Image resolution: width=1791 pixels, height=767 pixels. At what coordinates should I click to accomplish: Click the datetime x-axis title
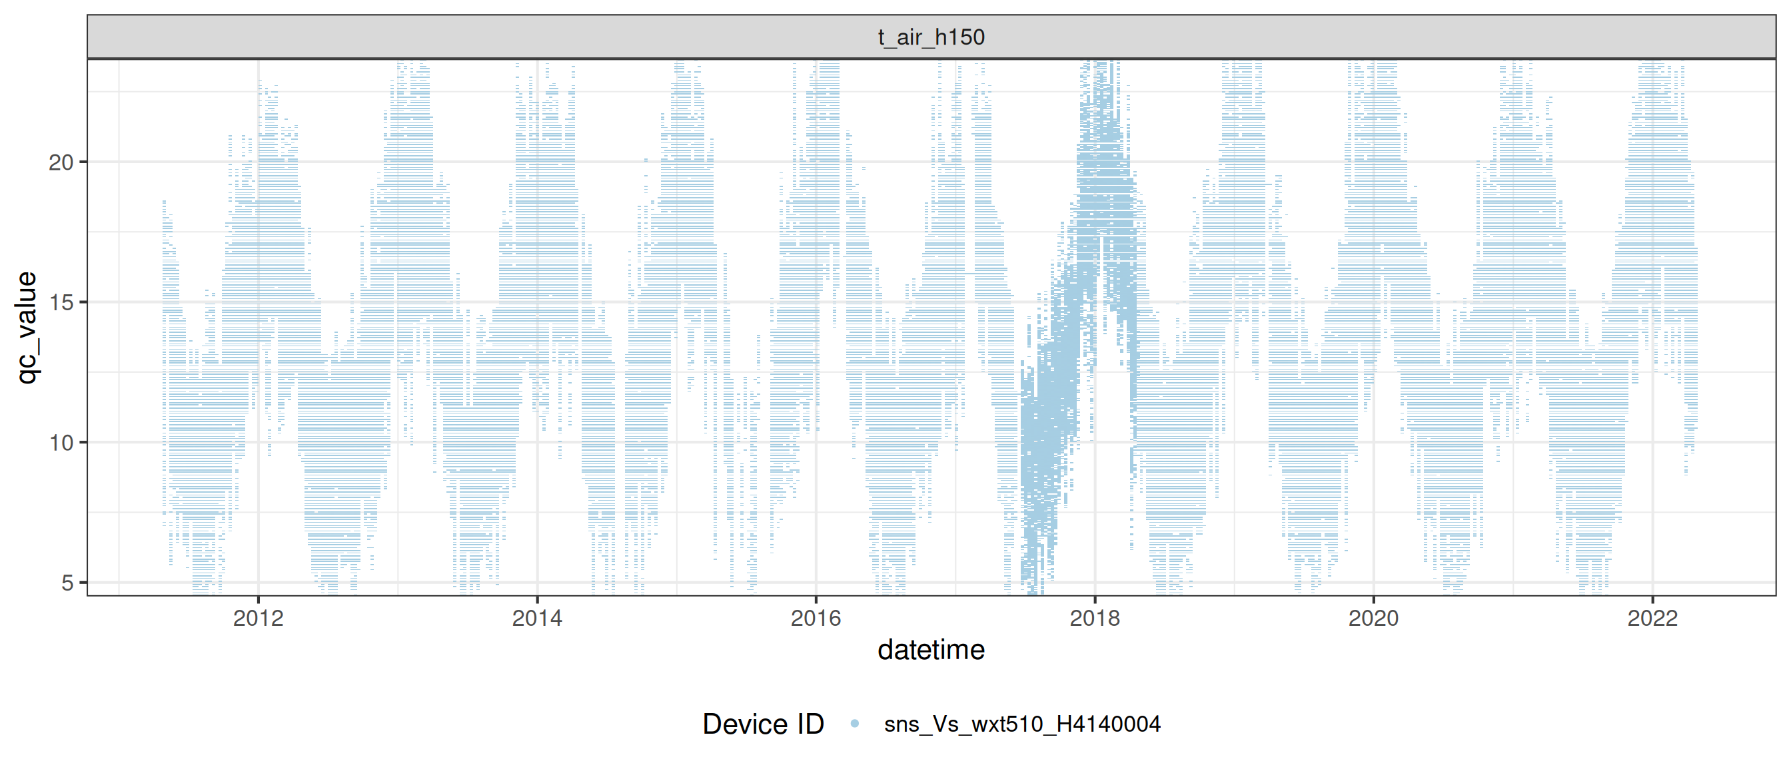(x=931, y=650)
